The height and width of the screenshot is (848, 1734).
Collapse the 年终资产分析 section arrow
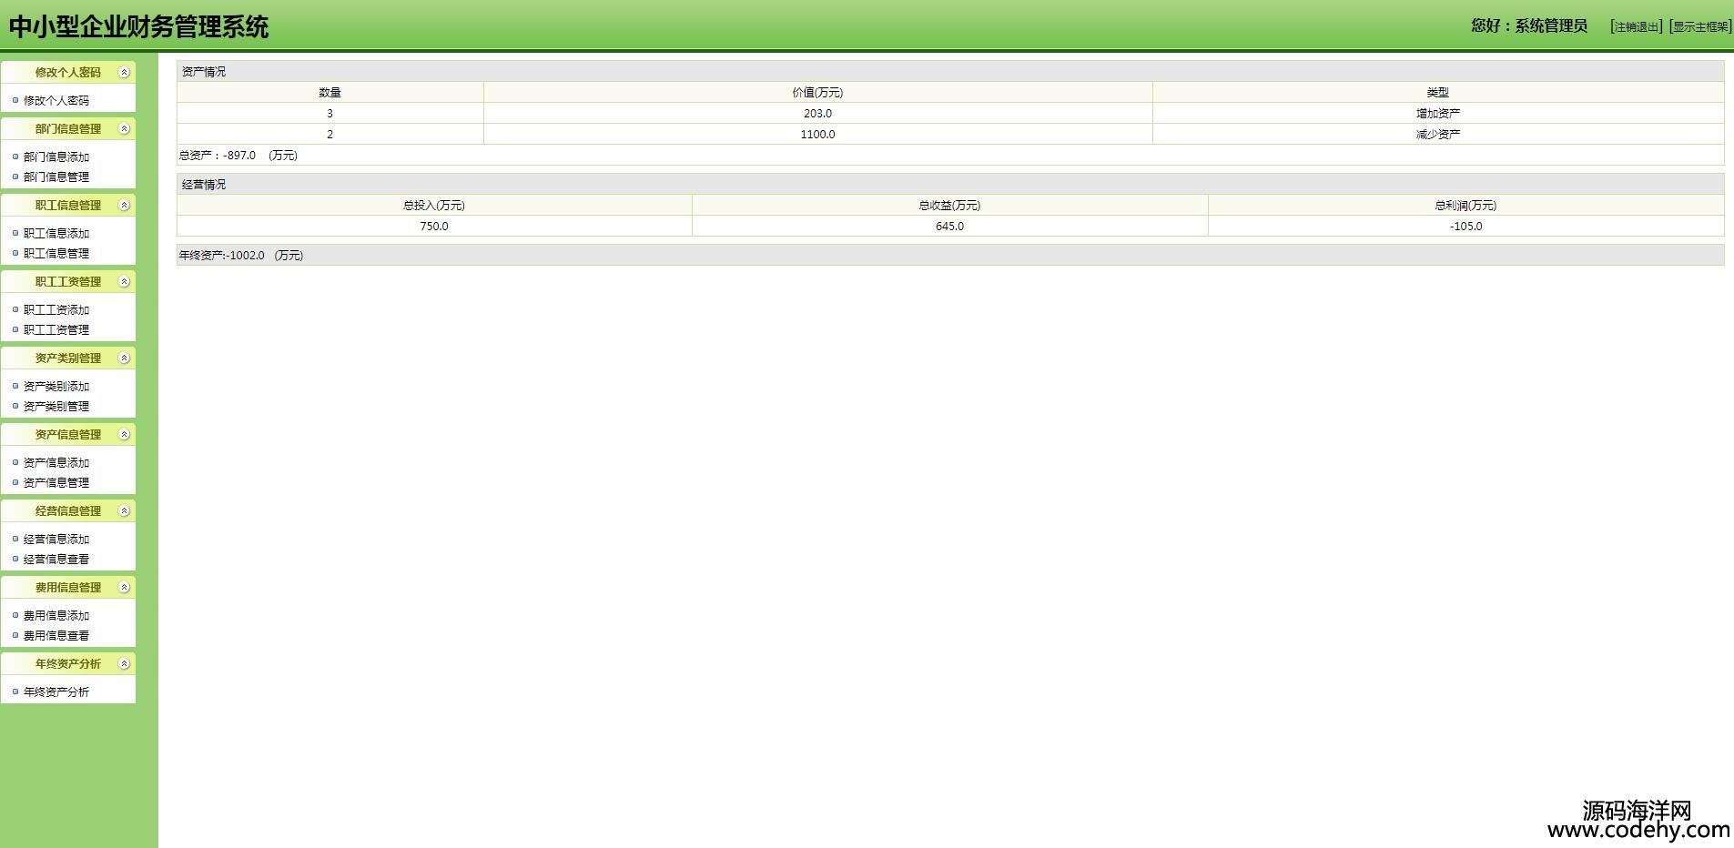[x=125, y=664]
